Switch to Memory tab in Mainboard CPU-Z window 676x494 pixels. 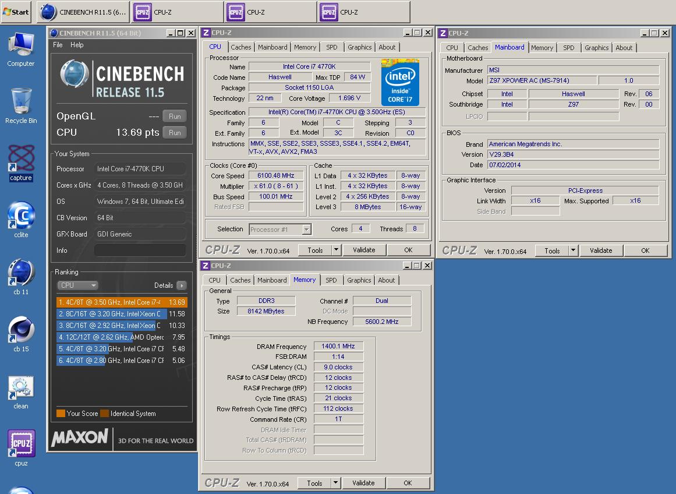click(x=542, y=47)
